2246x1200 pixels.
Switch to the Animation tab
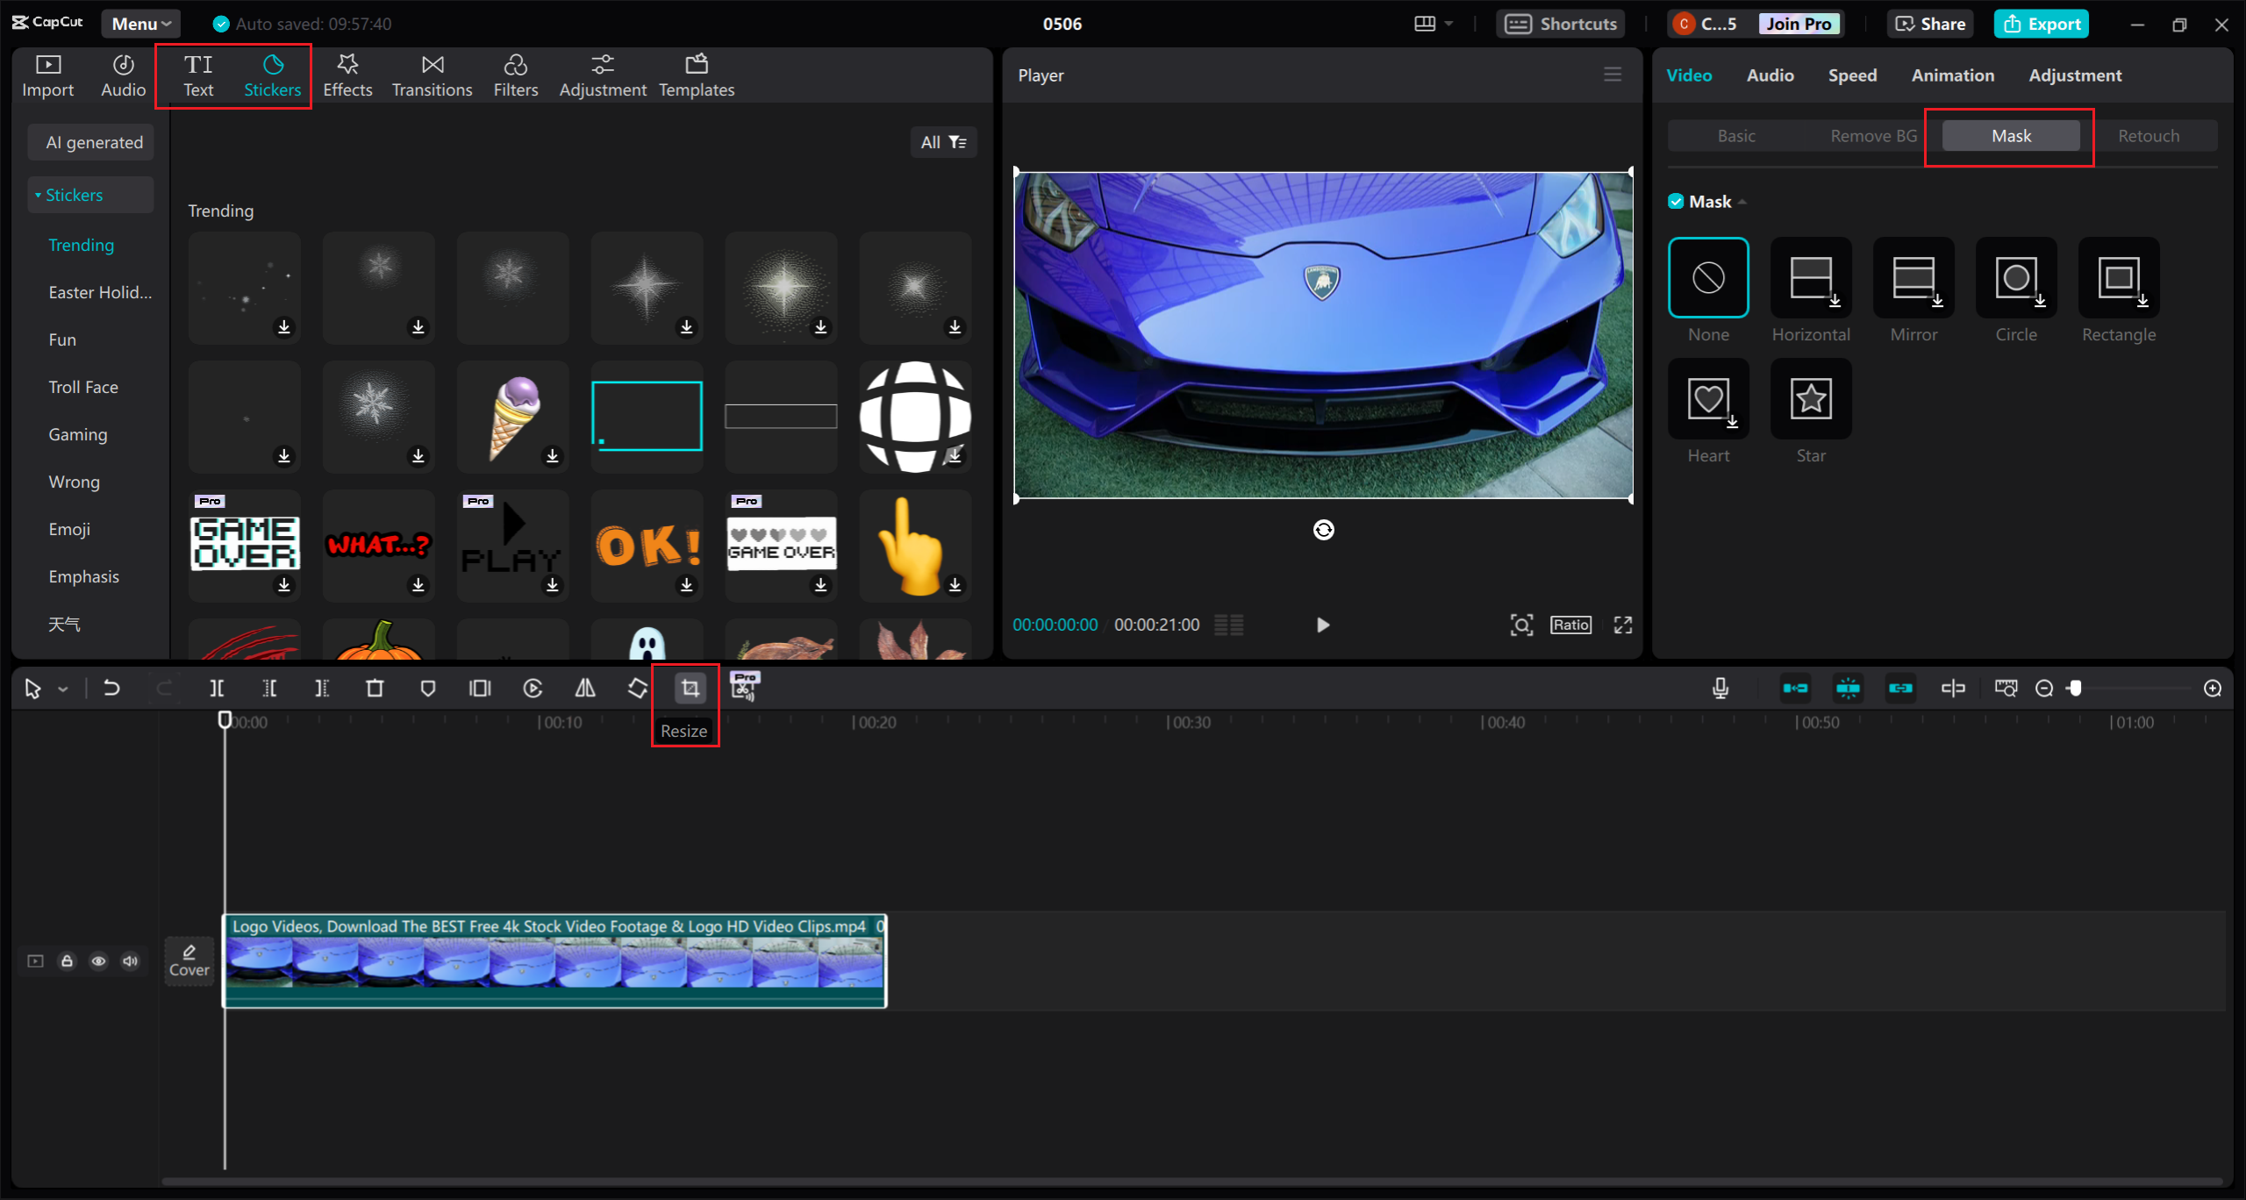coord(1952,75)
